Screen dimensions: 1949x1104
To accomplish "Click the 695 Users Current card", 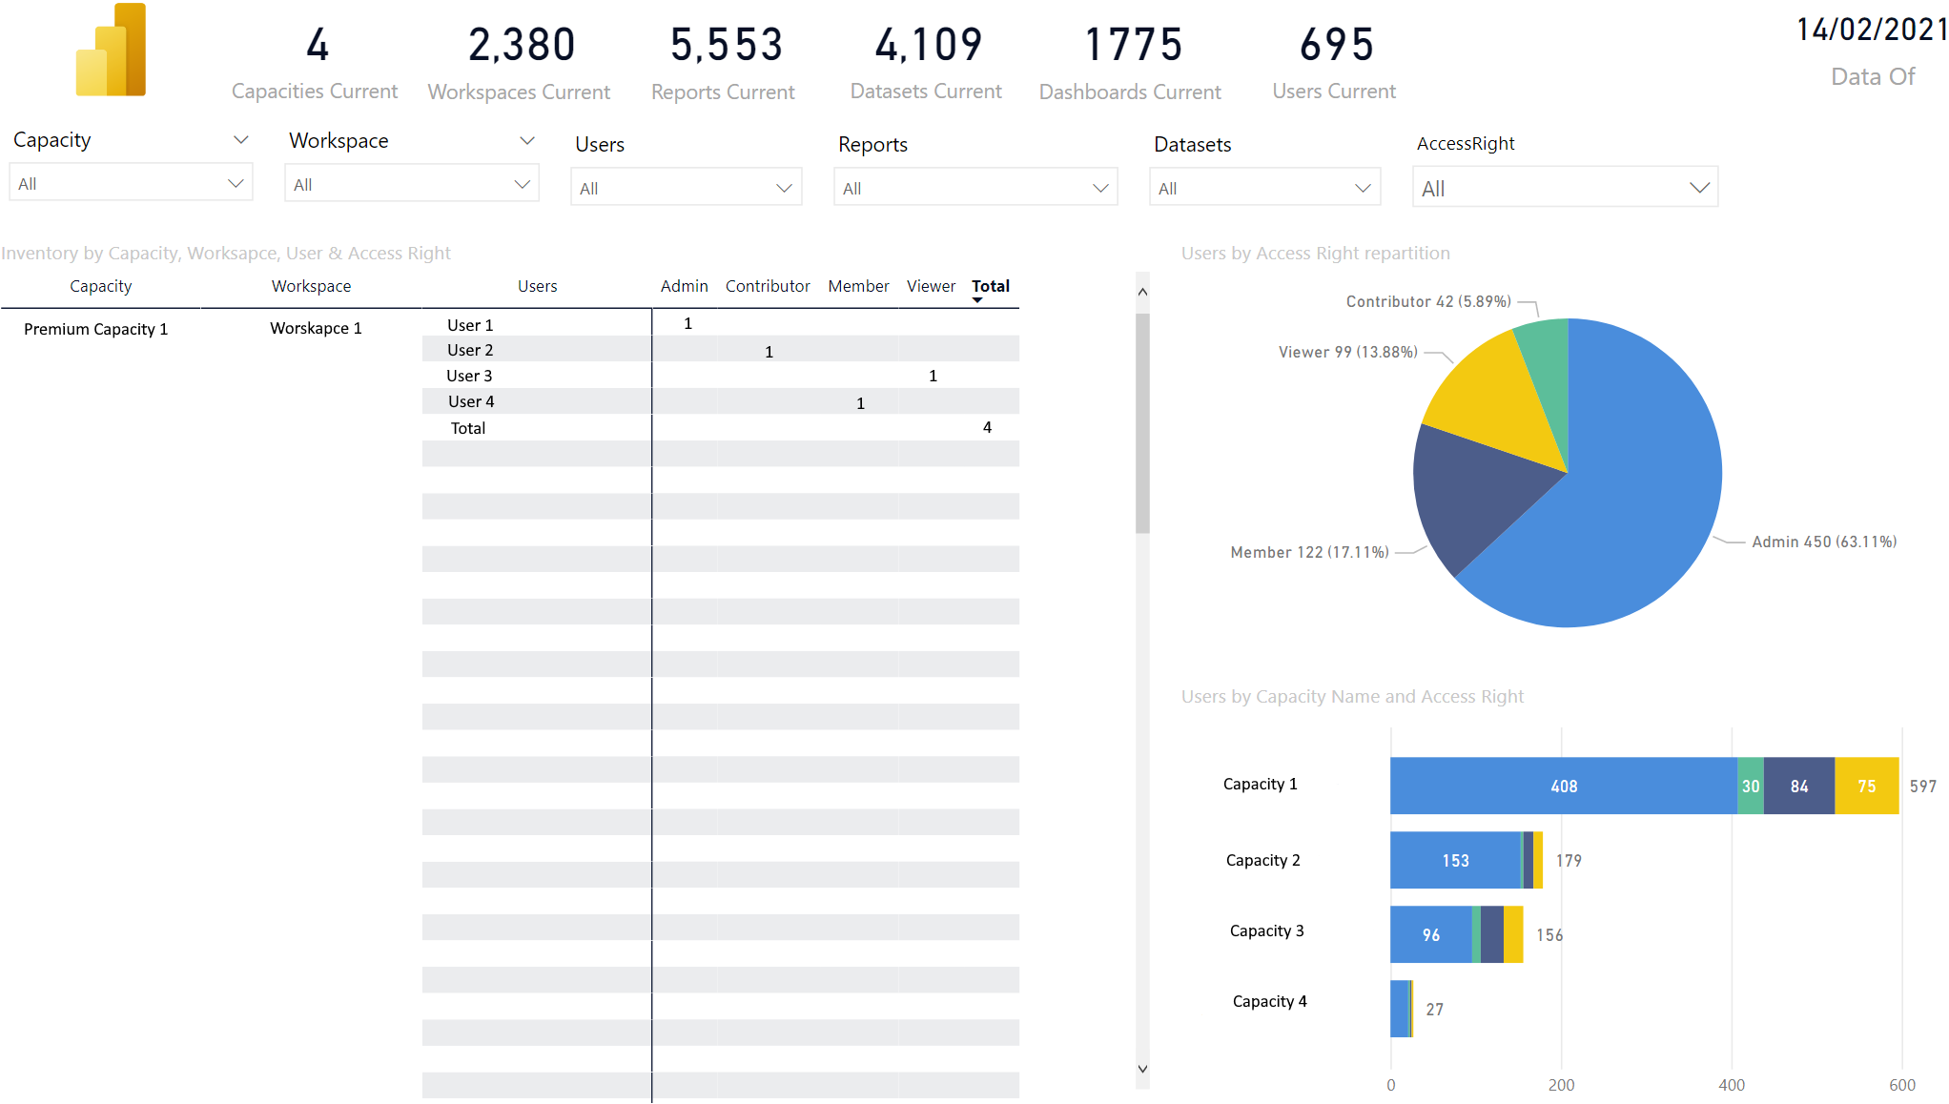I will point(1335,62).
